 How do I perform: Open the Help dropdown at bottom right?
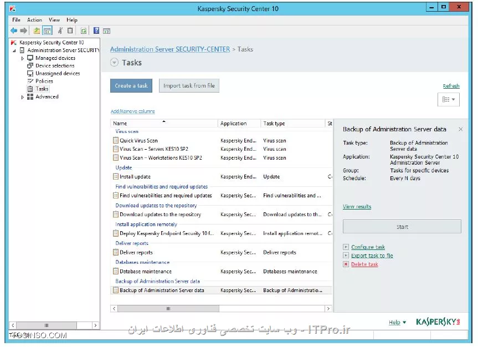[x=397, y=322]
